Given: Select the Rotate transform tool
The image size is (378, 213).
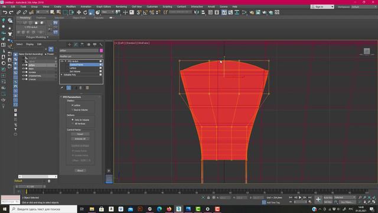Looking at the screenshot, I should coord(85,12).
